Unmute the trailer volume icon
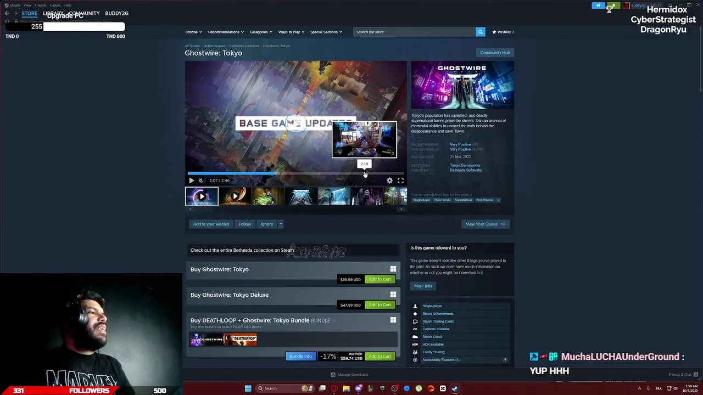This screenshot has width=703, height=395. tap(202, 180)
